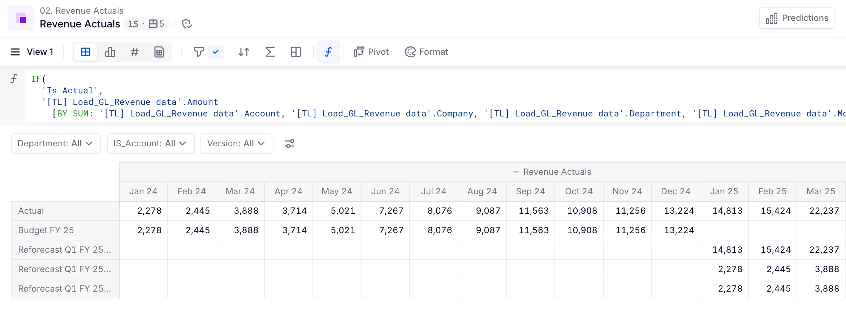Click the Pivot toolbar option

pyautogui.click(x=371, y=52)
